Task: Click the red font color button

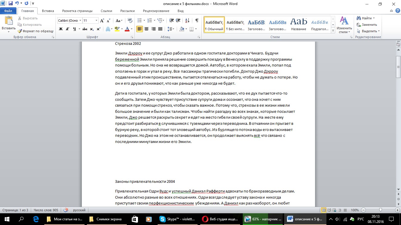Action: [127, 29]
